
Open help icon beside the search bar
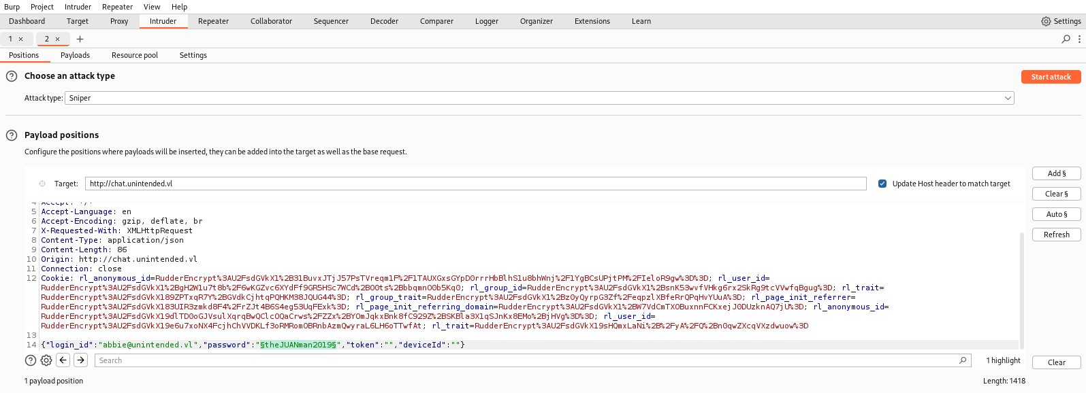click(31, 360)
